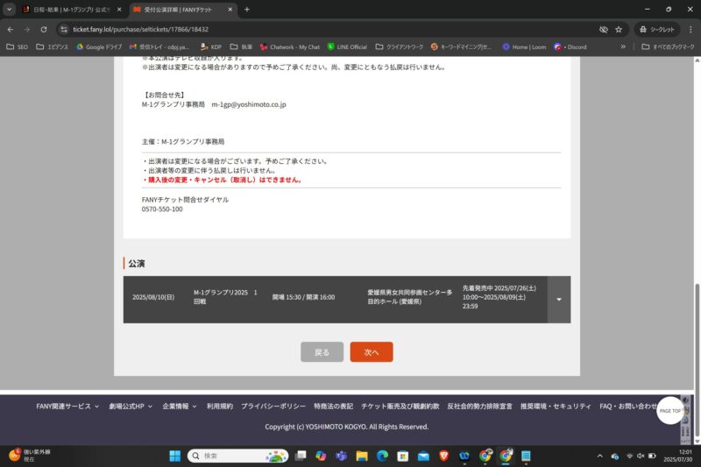Open the notepad app icon on taskbar
The height and width of the screenshot is (467, 701).
527,456
